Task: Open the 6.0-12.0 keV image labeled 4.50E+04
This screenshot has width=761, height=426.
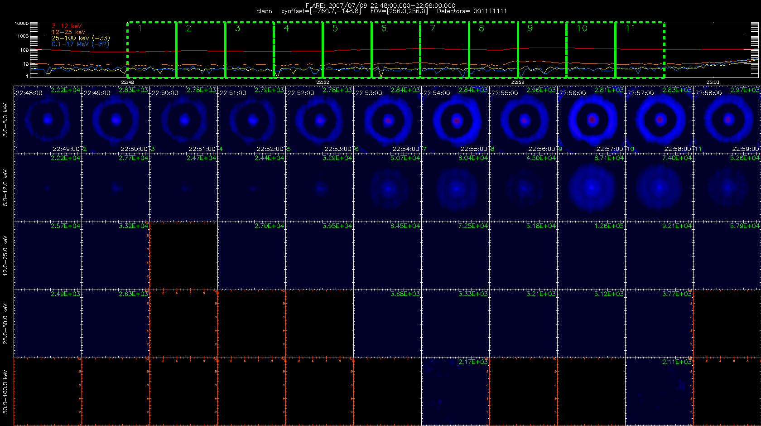Action: pos(523,188)
